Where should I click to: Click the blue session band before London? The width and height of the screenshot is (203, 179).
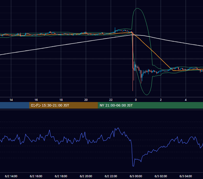[x=15, y=105]
